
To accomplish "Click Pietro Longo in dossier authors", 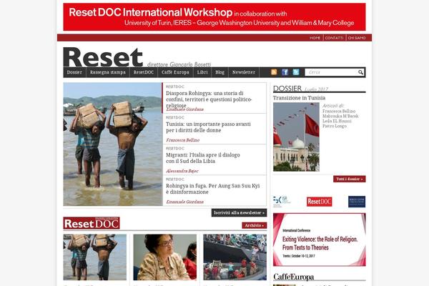I will click(x=335, y=126).
